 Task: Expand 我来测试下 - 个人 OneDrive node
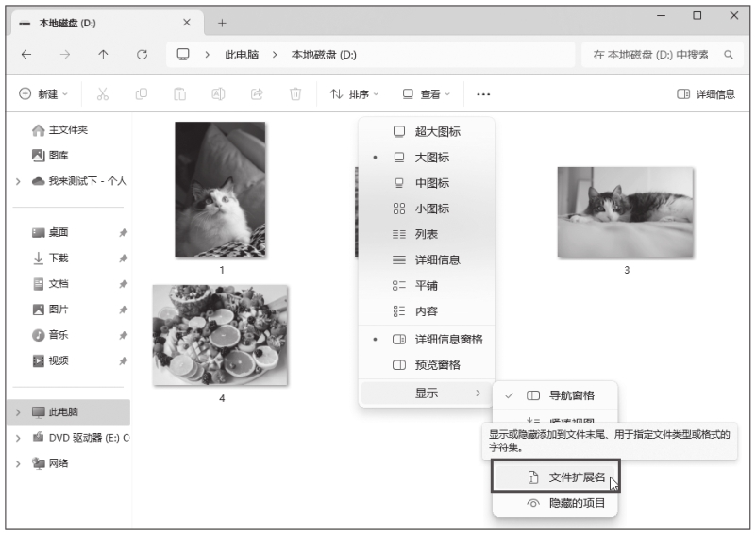[x=18, y=181]
